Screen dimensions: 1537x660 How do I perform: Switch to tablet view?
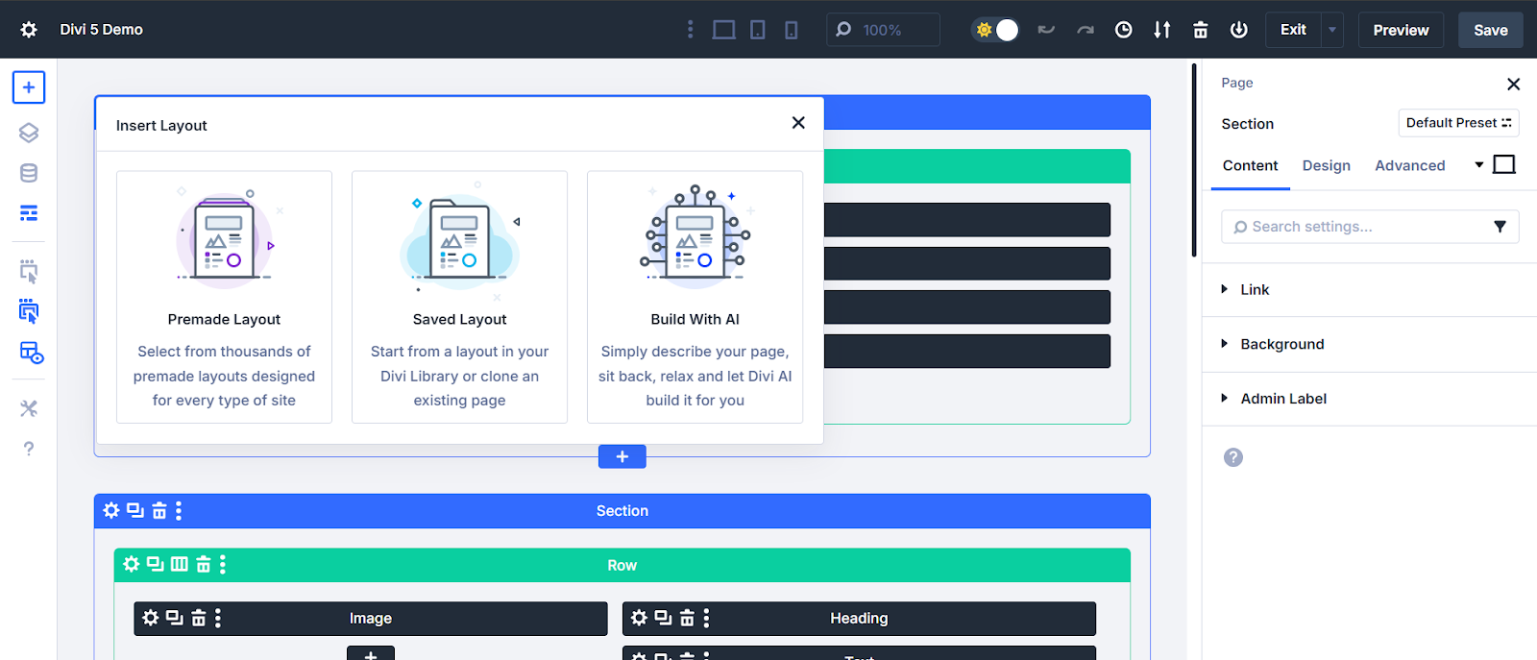(758, 30)
